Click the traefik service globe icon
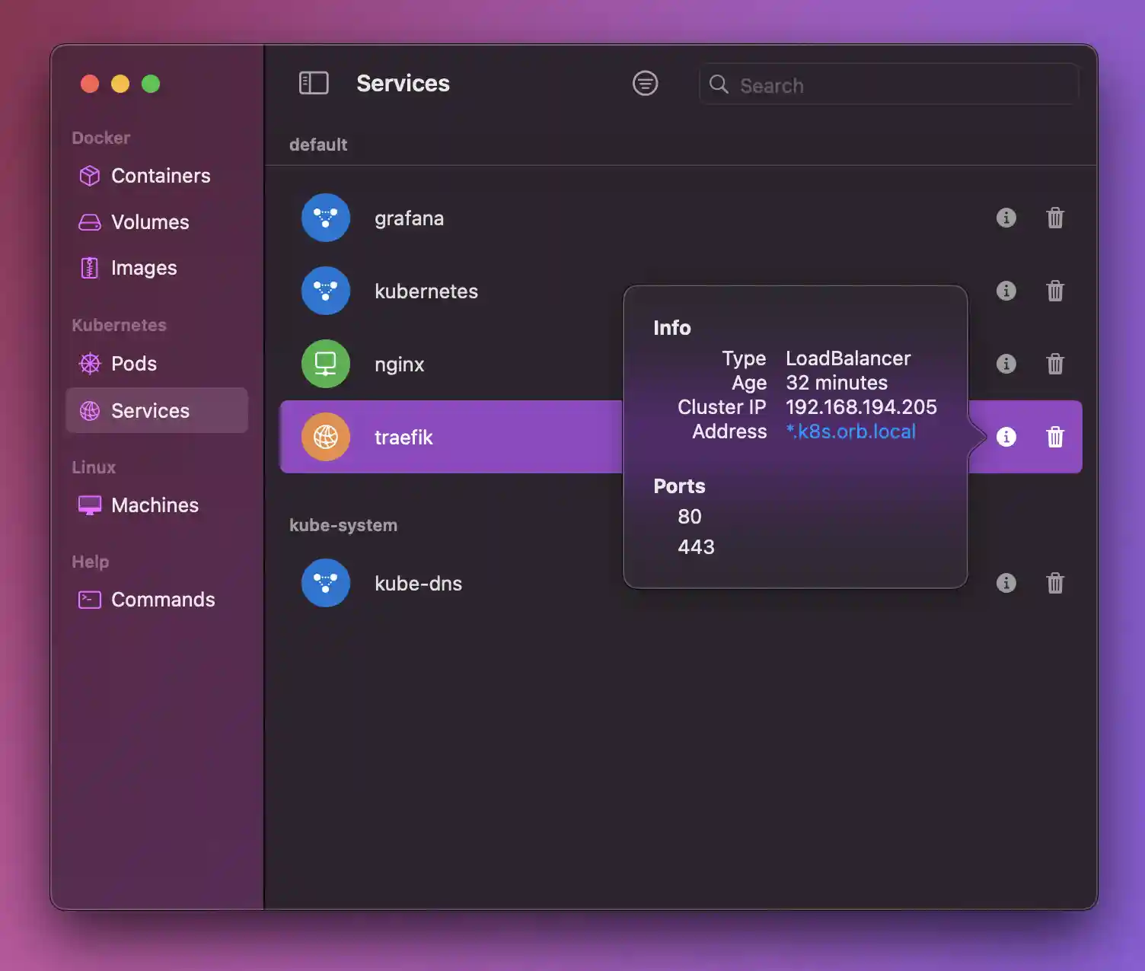1145x971 pixels. 325,436
